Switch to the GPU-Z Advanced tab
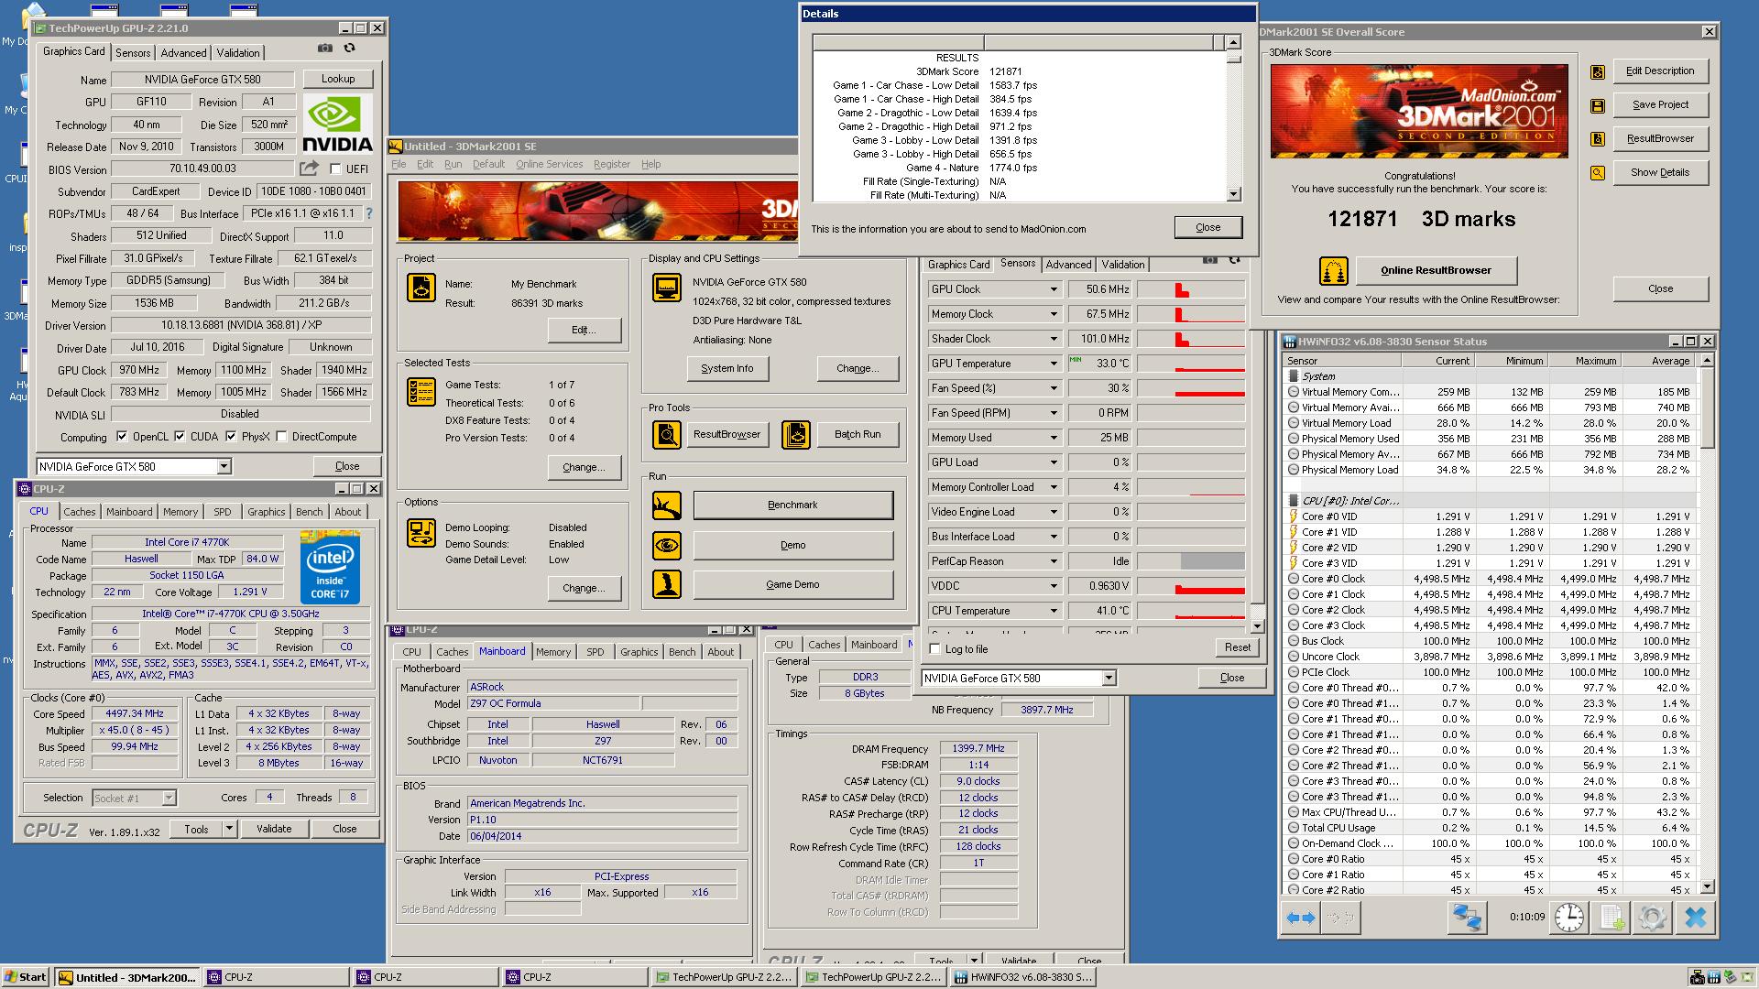Screen dimensions: 1759x989 (x=183, y=53)
